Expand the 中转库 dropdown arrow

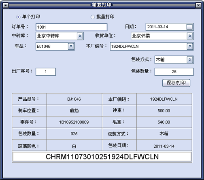(x=80, y=36)
